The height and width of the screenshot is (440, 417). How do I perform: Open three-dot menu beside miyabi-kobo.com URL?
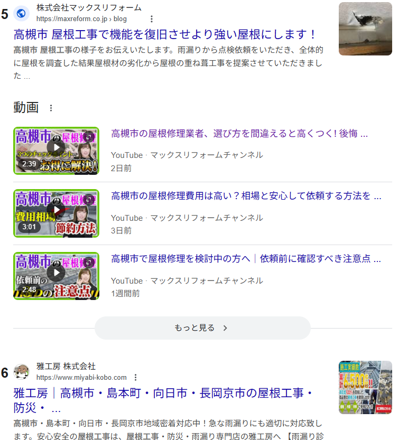[136, 377]
